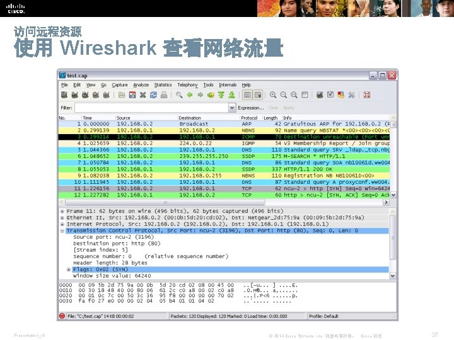Edit display filters icon
This screenshot has height=340, width=454.
pyautogui.click(x=330, y=95)
